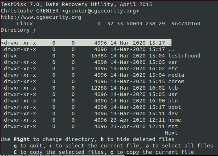Select the etc directory entry
The image size is (218, 156).
click(x=173, y=69)
